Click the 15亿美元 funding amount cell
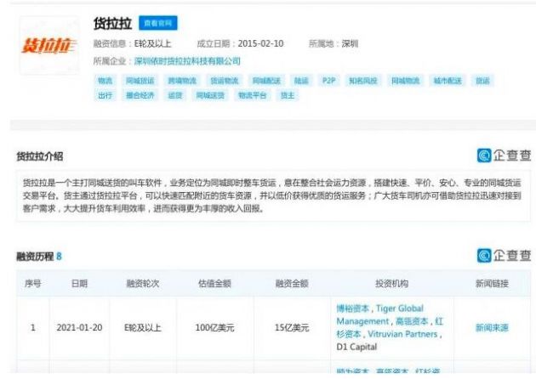Viewport: 536px width, 379px height. (x=292, y=328)
